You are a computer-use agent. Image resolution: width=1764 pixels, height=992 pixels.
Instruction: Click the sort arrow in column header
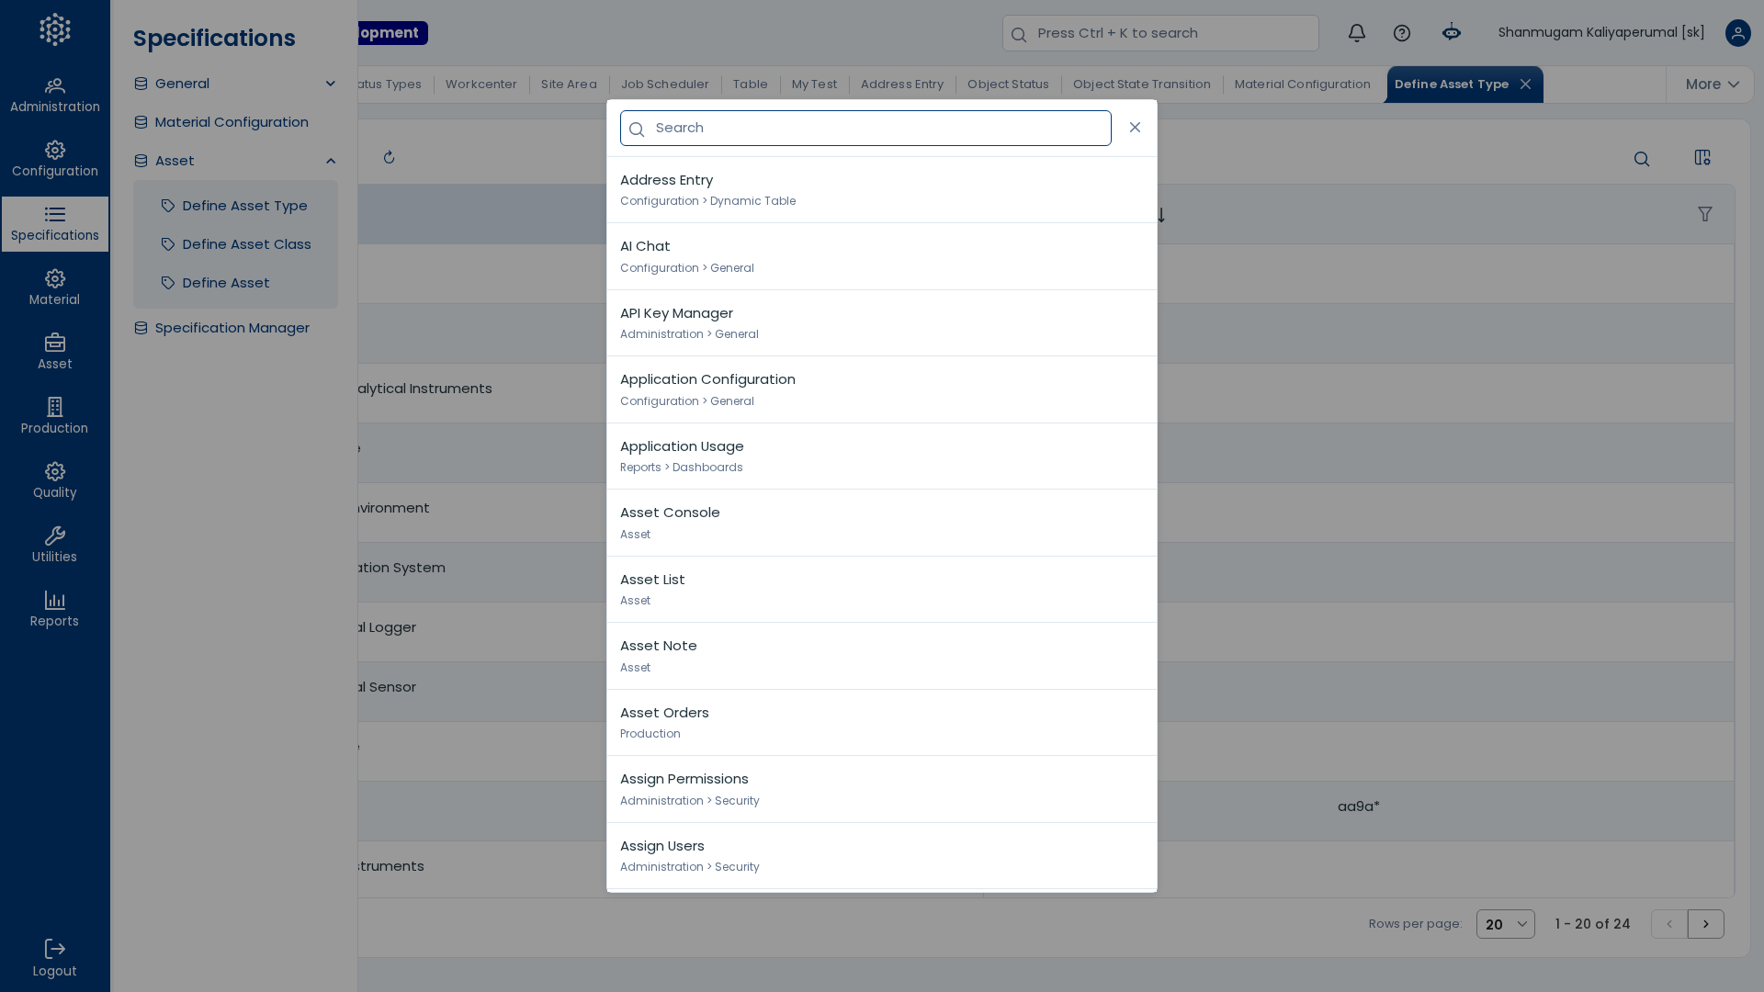(x=1161, y=215)
